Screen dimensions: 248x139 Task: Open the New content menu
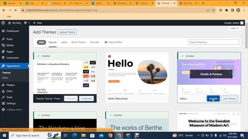38,23
